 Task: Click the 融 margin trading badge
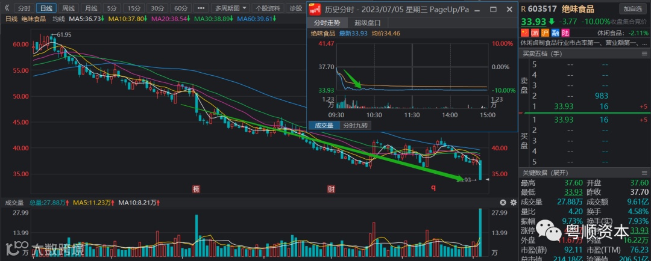(555, 32)
